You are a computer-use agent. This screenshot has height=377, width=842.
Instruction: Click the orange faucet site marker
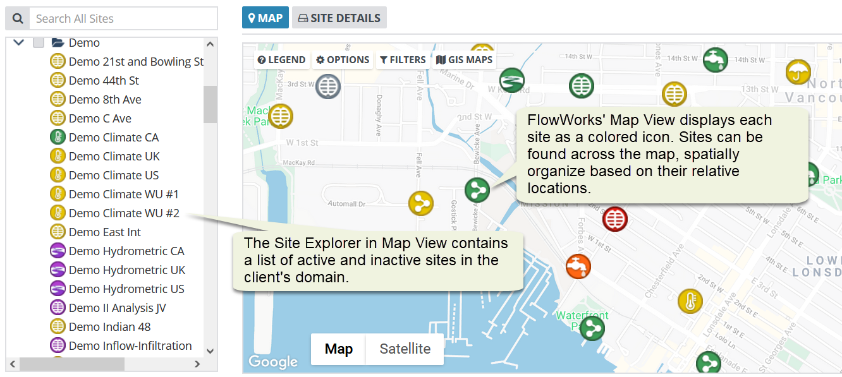[578, 266]
